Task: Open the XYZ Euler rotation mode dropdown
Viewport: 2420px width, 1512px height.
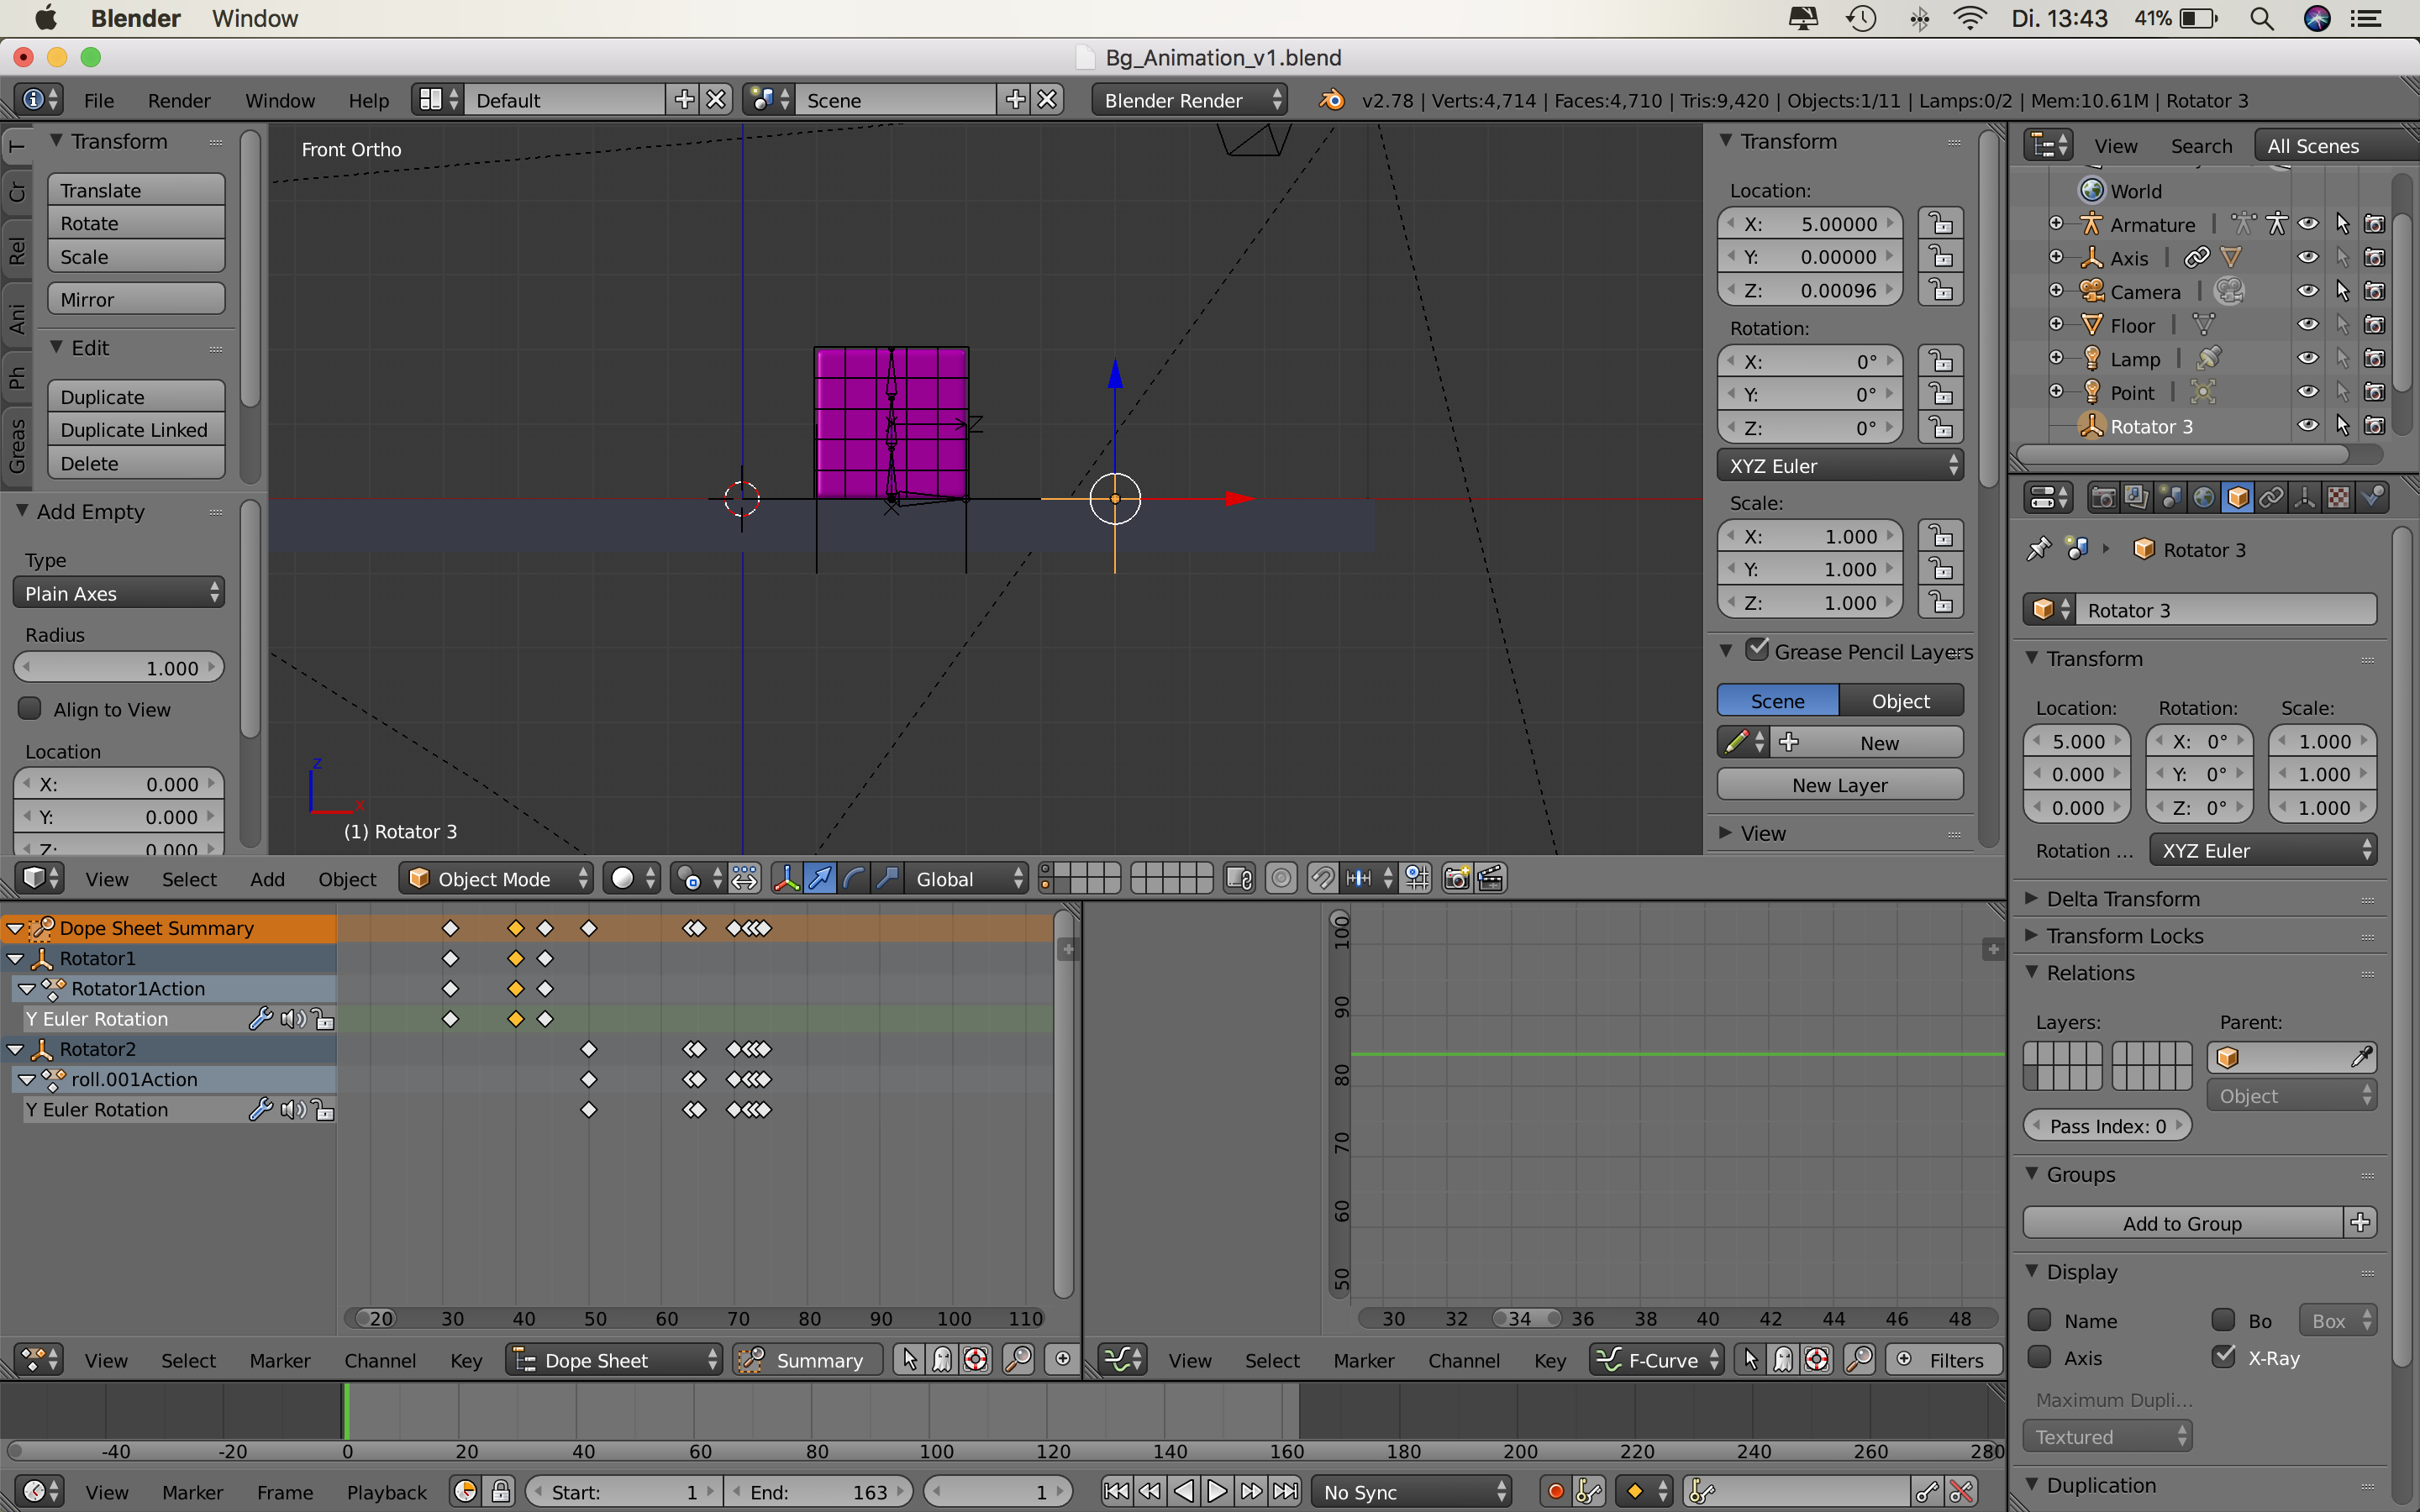Action: click(1840, 466)
